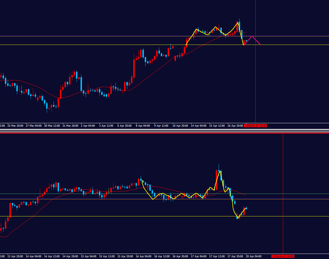Screen dimensions: 329x259
Task: Click the last blue candle in lower chart
Action: click(246, 208)
